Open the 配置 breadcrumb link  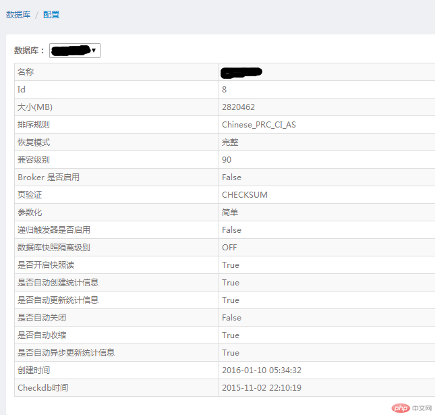click(51, 14)
